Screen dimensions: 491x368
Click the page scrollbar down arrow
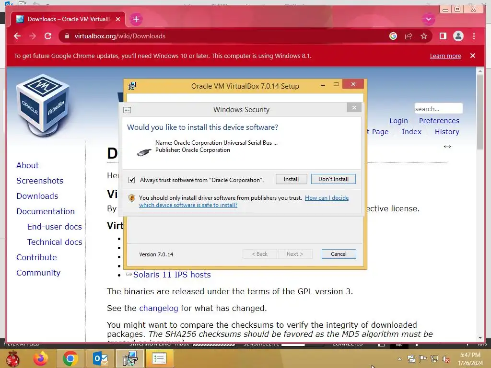click(480, 338)
